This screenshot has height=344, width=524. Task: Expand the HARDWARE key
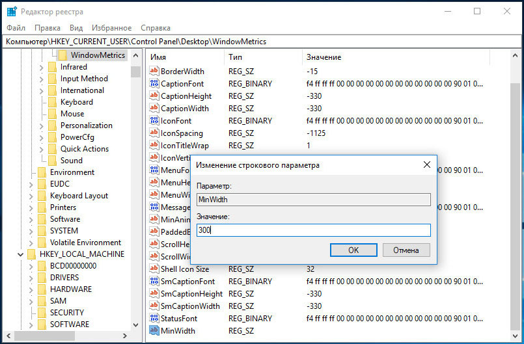click(x=31, y=289)
